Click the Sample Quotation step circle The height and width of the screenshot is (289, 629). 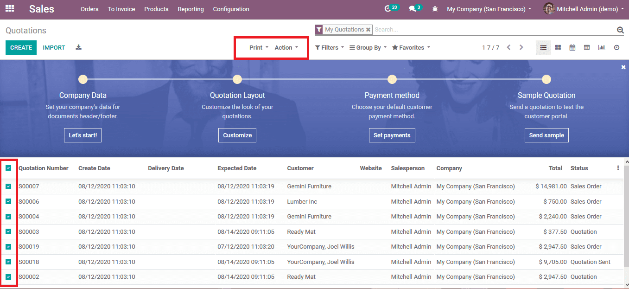coord(546,79)
